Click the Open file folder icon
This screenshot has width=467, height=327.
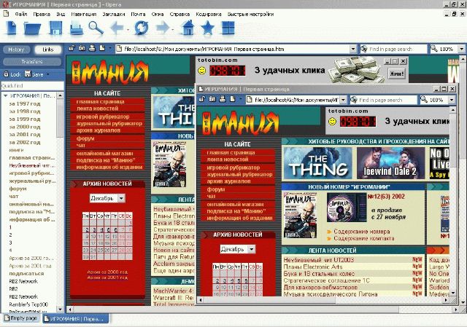point(32,29)
